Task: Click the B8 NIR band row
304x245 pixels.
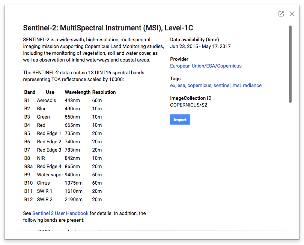Action: click(x=63, y=158)
